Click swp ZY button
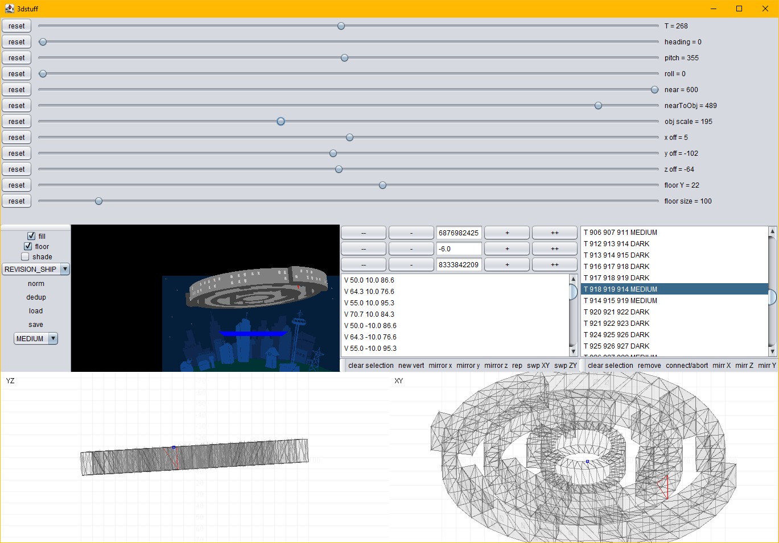The image size is (779, 543). pyautogui.click(x=566, y=366)
